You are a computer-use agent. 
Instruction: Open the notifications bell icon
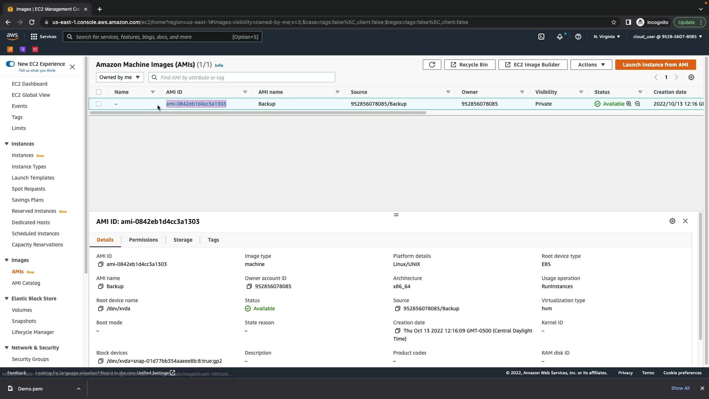coord(560,37)
